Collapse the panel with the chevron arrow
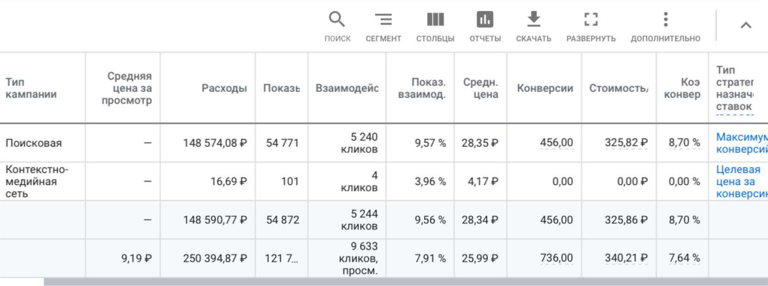The height and width of the screenshot is (286, 768). [x=746, y=25]
